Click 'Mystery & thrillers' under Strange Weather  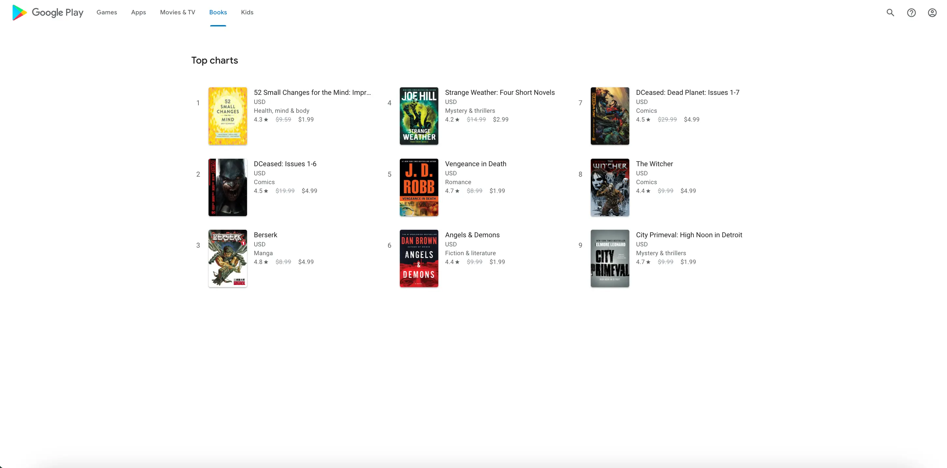coord(470,111)
